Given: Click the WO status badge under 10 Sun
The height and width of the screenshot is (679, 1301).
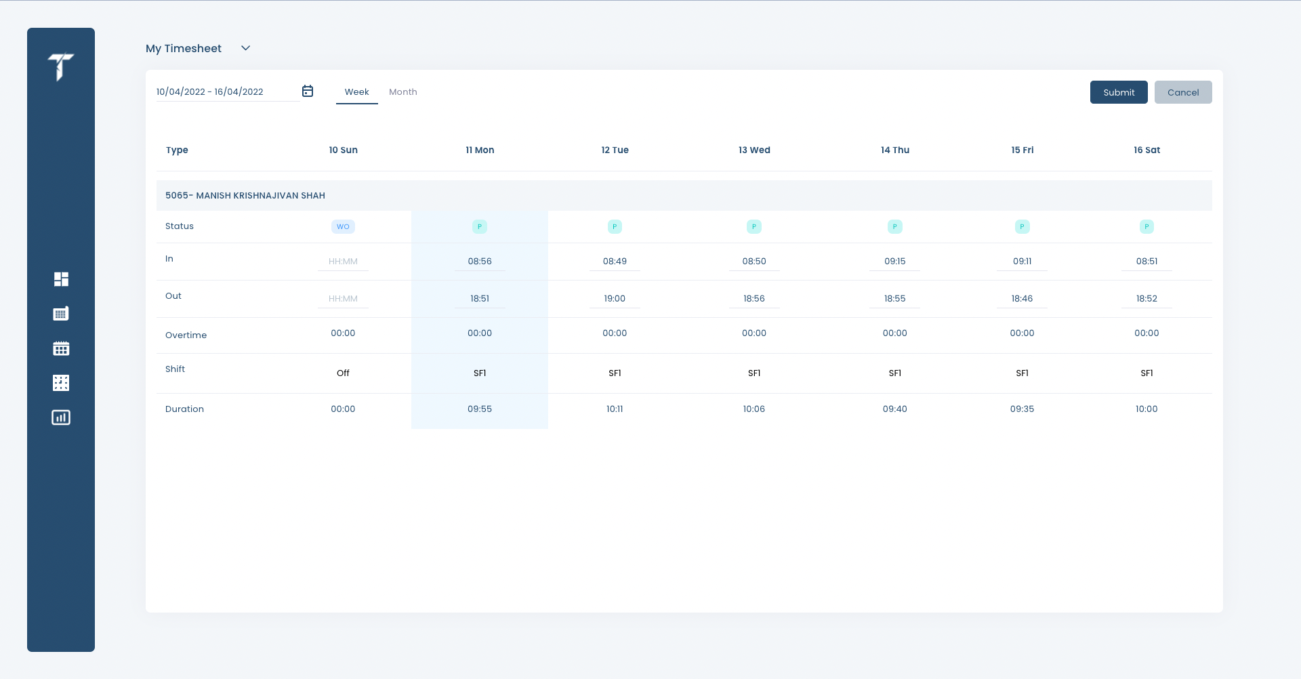Looking at the screenshot, I should [343, 226].
